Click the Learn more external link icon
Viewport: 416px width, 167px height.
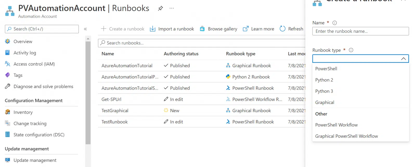245,29
